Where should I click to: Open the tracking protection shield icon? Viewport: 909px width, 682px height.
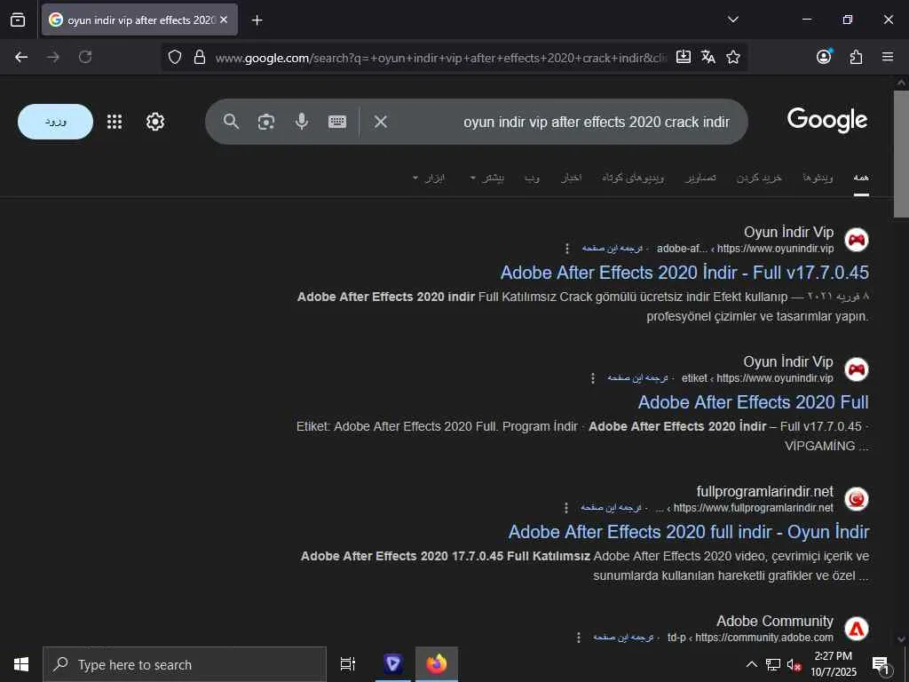click(x=175, y=57)
